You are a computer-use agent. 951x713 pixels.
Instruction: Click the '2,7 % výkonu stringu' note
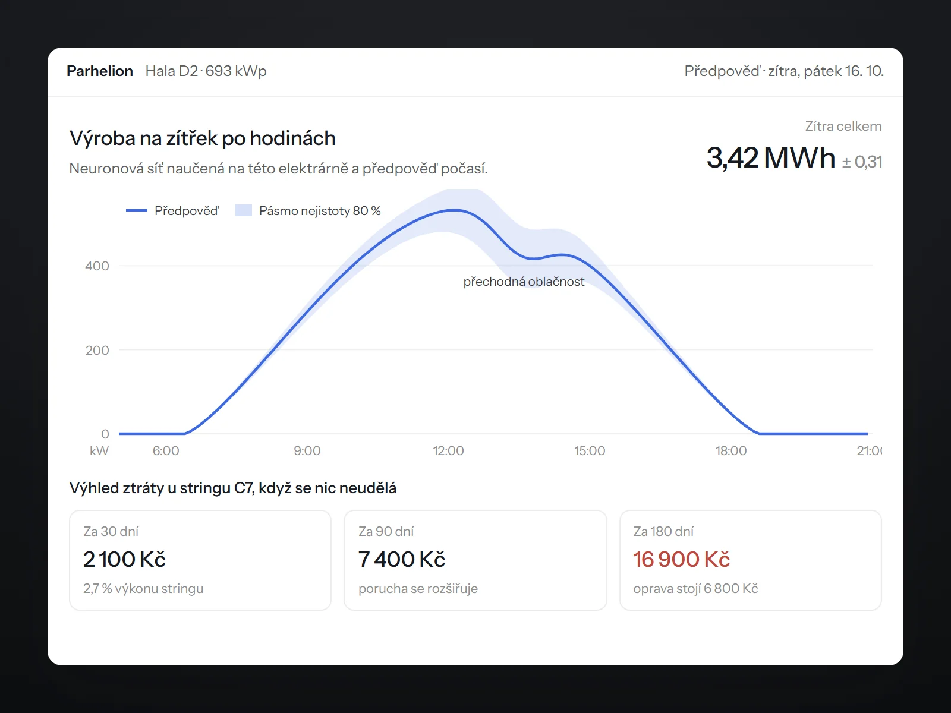[143, 589]
